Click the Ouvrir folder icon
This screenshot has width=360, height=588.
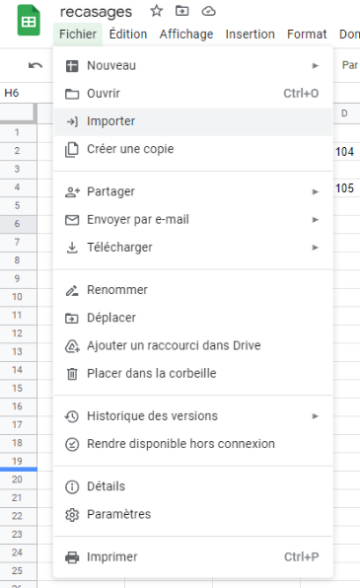(72, 94)
